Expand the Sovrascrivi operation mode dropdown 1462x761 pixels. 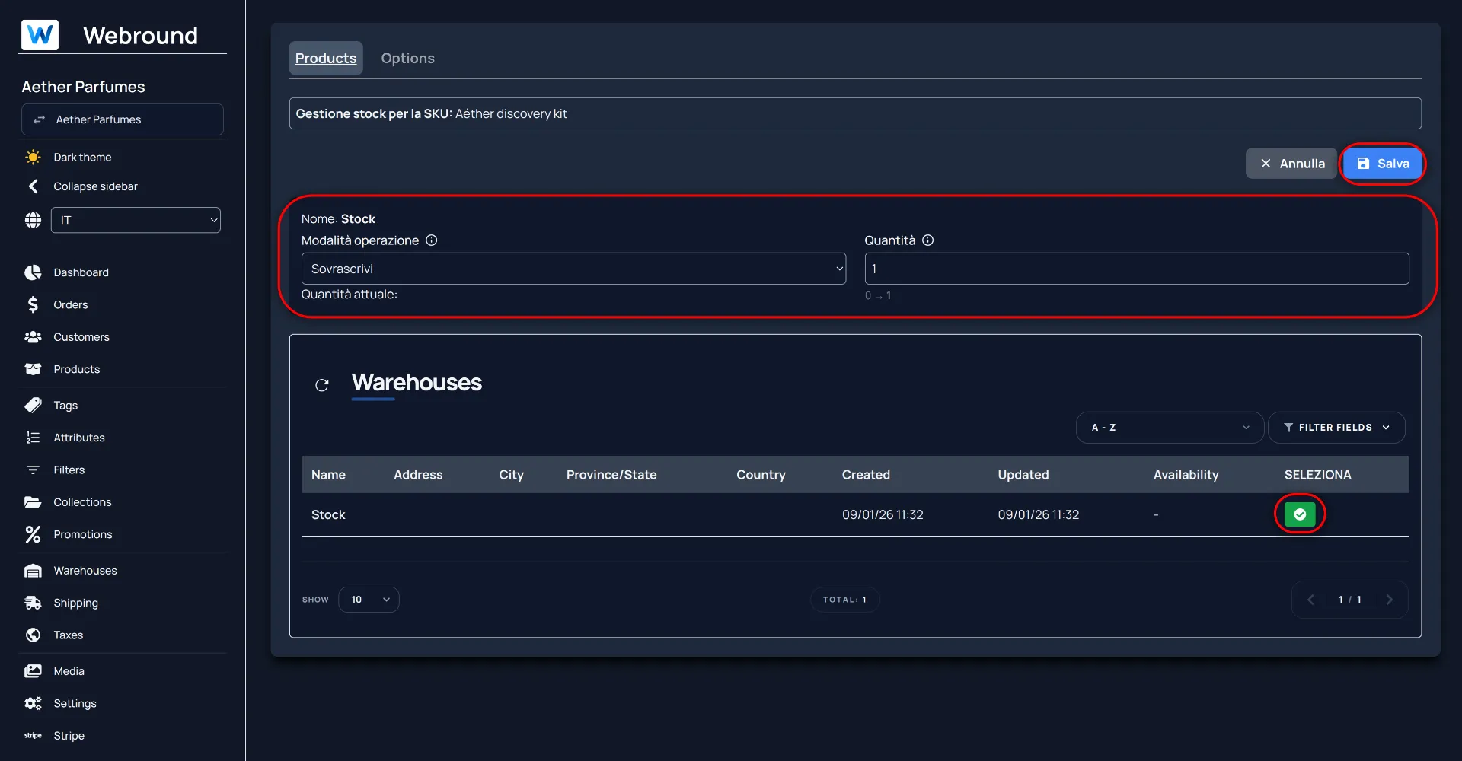coord(573,269)
